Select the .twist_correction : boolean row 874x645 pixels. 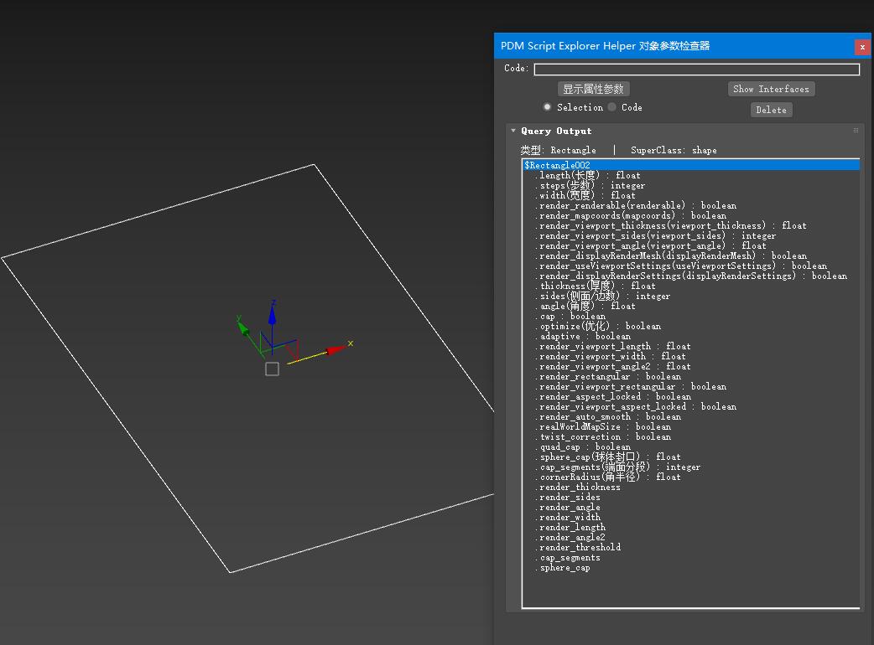[x=690, y=436]
